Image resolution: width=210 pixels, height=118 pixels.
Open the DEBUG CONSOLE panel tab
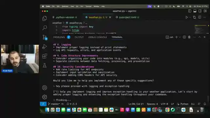pyautogui.click(x=98, y=37)
